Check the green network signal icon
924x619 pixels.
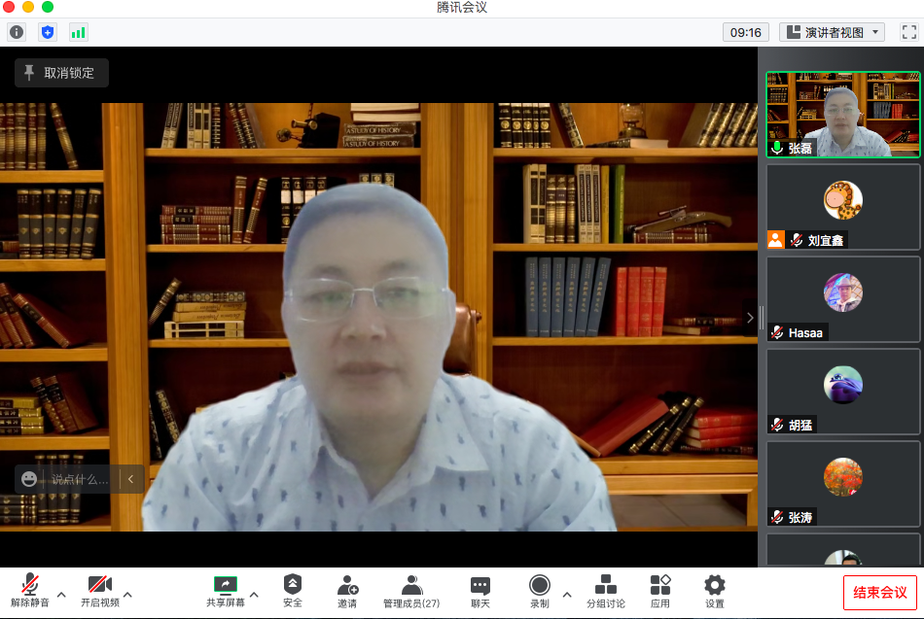tap(78, 32)
